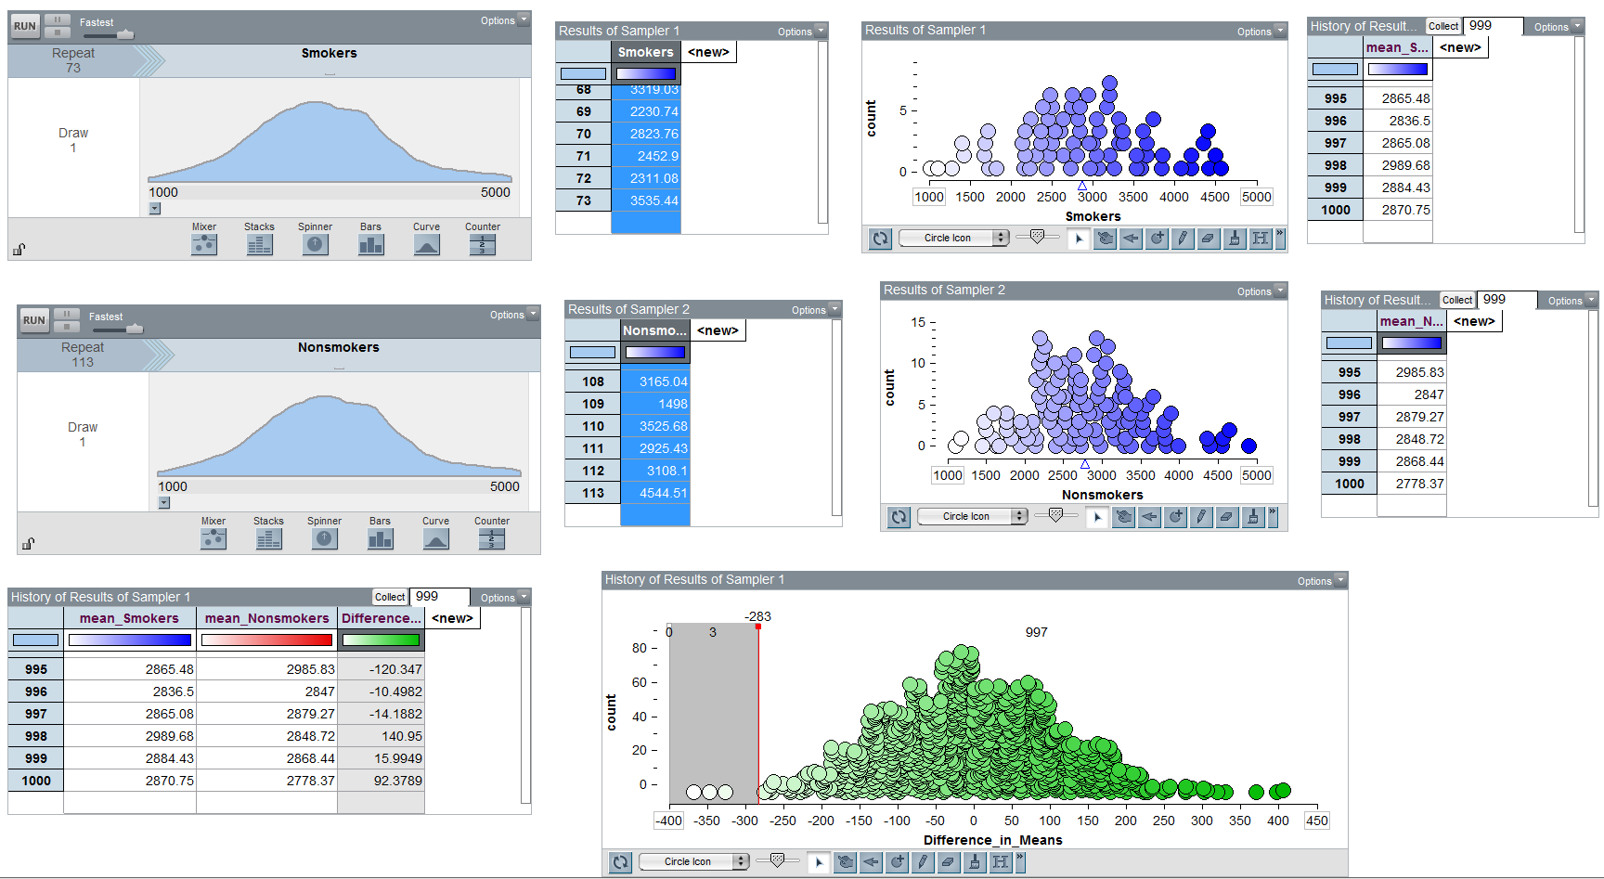Click Collect in bottom-left History table
Image resolution: width=1604 pixels, height=879 pixels.
point(390,597)
